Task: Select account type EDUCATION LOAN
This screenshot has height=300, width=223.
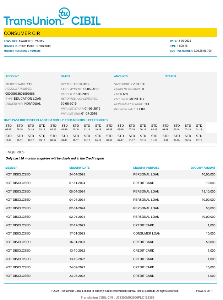Action: pos(28,99)
